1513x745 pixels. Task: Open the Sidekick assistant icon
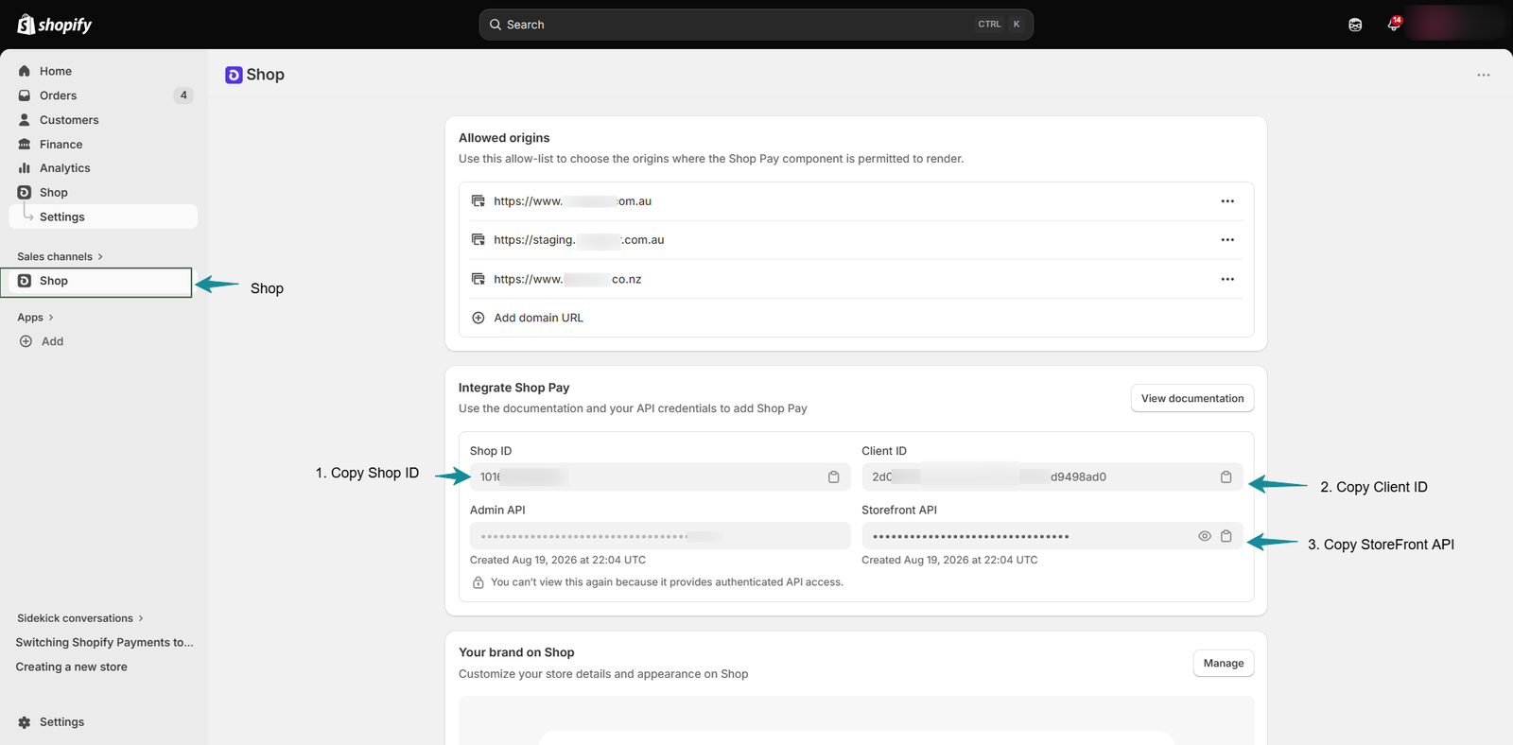pos(1355,25)
